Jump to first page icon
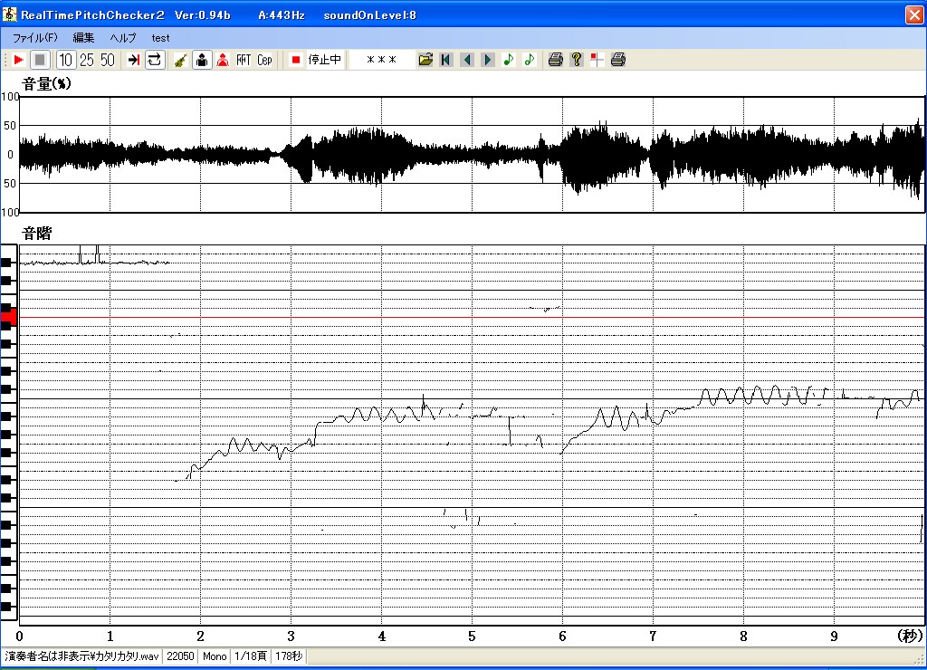The width and height of the screenshot is (927, 670). pyautogui.click(x=446, y=60)
